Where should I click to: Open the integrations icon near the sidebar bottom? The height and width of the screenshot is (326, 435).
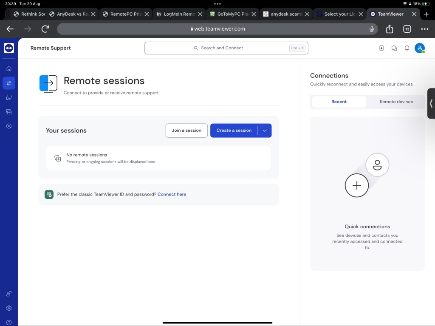pyautogui.click(x=9, y=294)
